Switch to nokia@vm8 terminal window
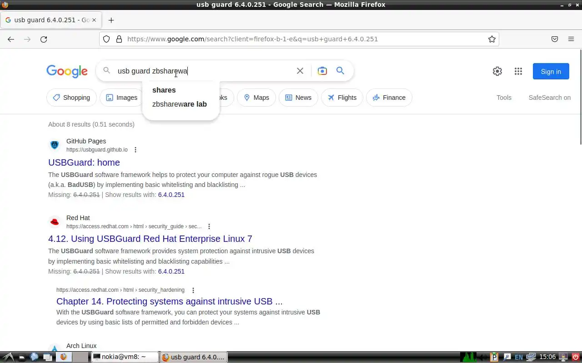 [x=124, y=357]
